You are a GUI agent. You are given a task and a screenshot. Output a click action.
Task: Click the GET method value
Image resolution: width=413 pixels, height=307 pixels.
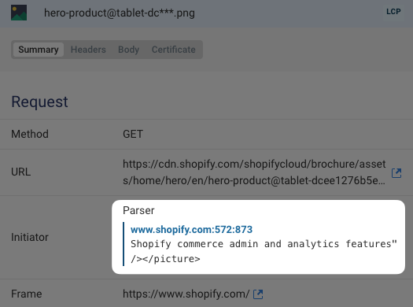(133, 134)
